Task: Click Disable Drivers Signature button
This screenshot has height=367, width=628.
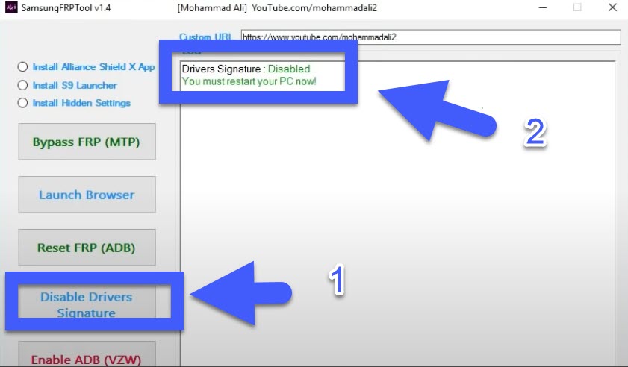Action: point(87,302)
